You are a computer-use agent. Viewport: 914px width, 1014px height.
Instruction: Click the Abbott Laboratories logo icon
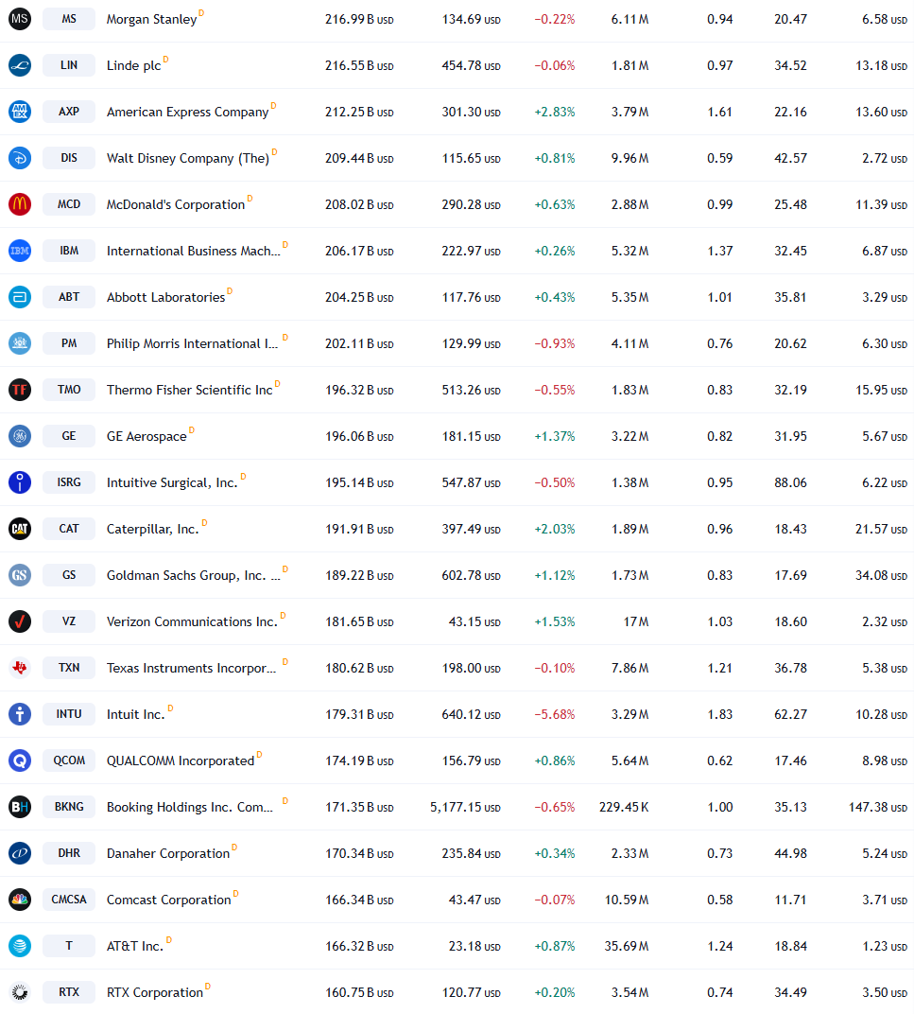[x=20, y=297]
